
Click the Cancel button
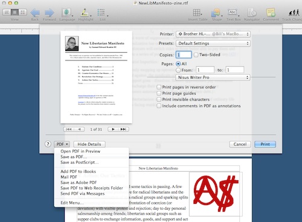pyautogui.click(x=240, y=144)
